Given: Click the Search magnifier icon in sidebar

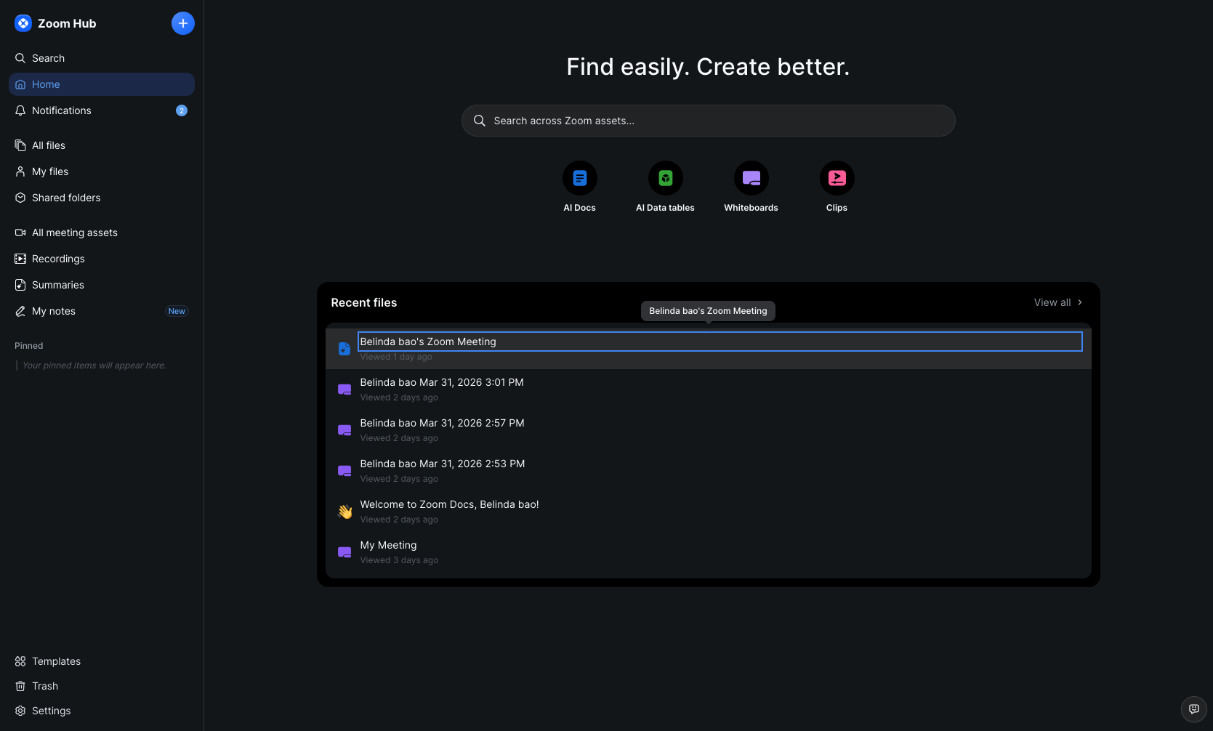Looking at the screenshot, I should click(20, 58).
